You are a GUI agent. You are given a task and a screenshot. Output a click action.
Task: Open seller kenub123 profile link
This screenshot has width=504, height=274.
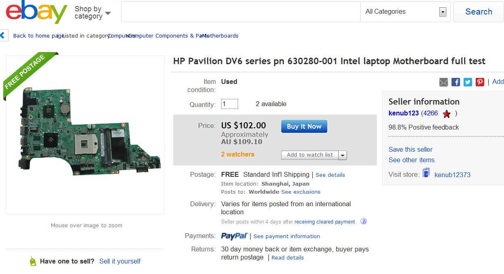(404, 113)
